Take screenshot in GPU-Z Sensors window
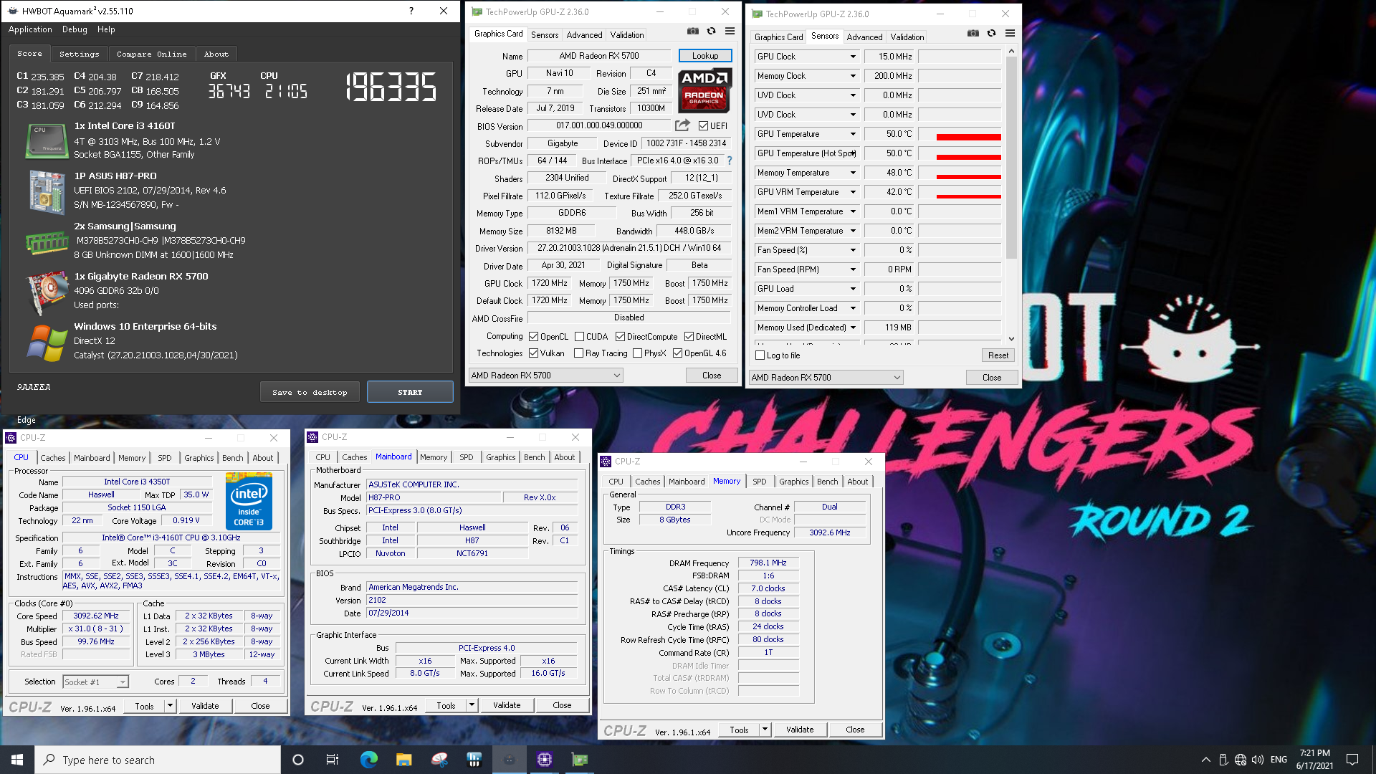This screenshot has height=774, width=1376. (x=973, y=33)
